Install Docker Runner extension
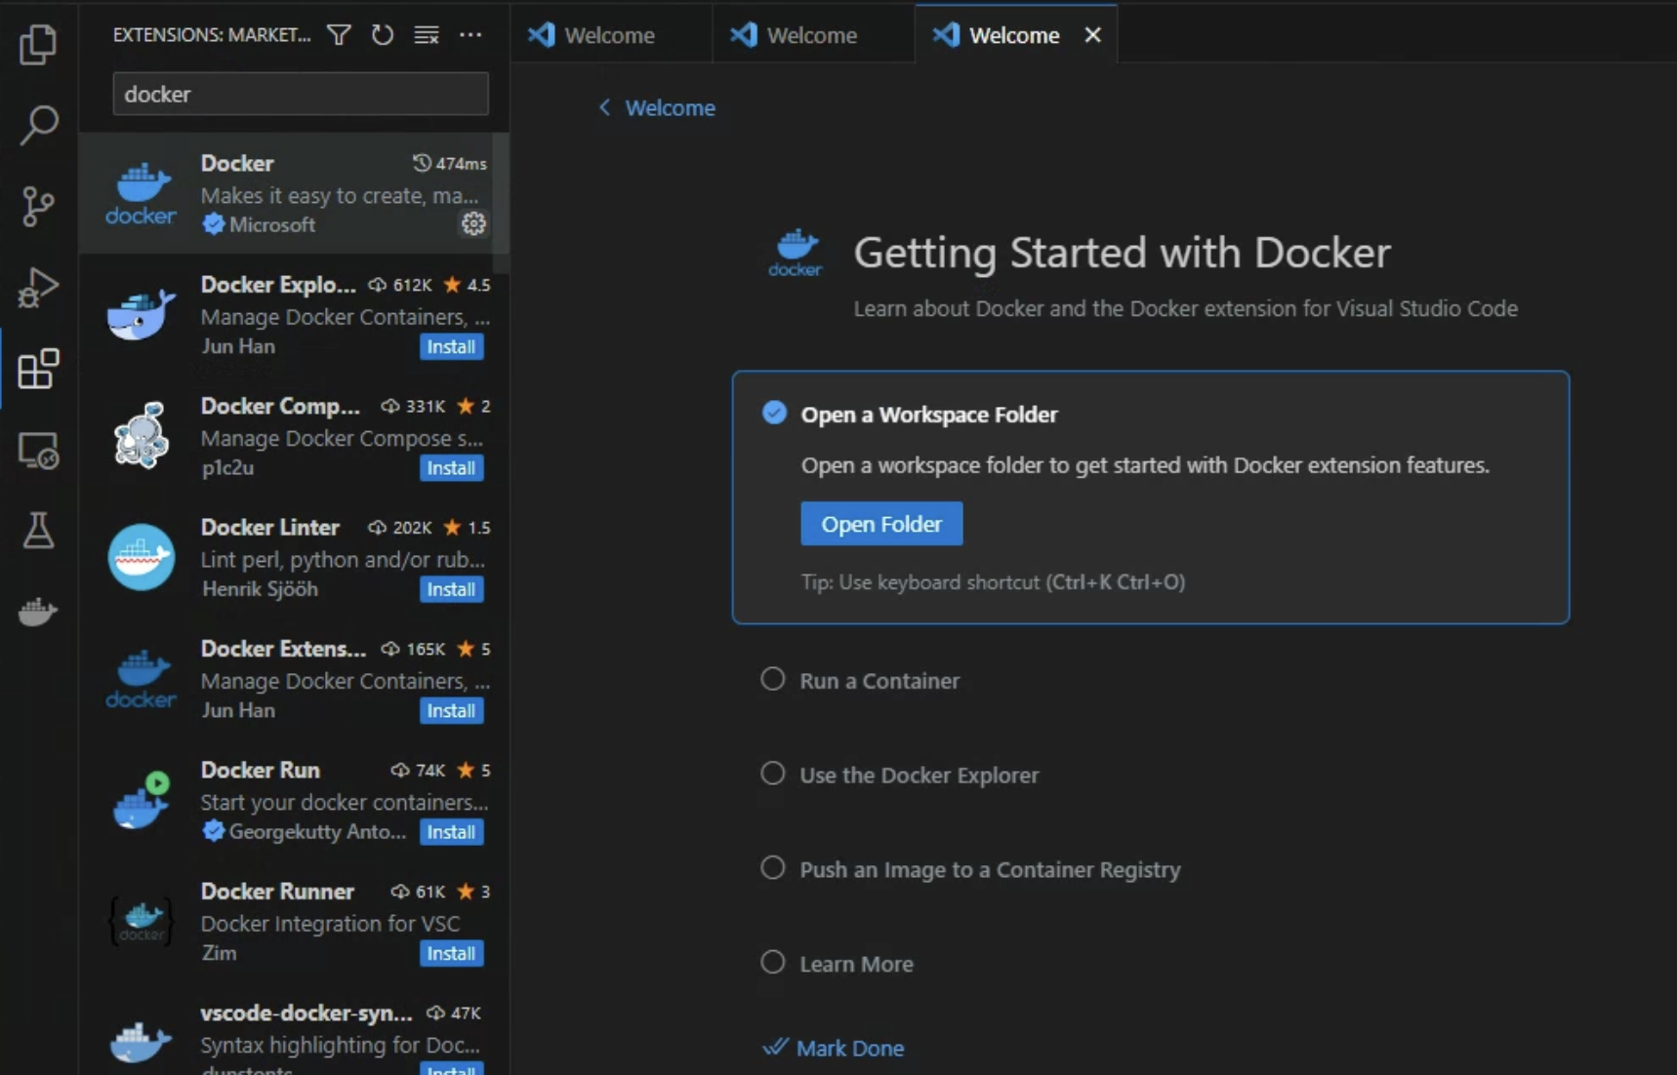1677x1075 pixels. pyautogui.click(x=451, y=953)
